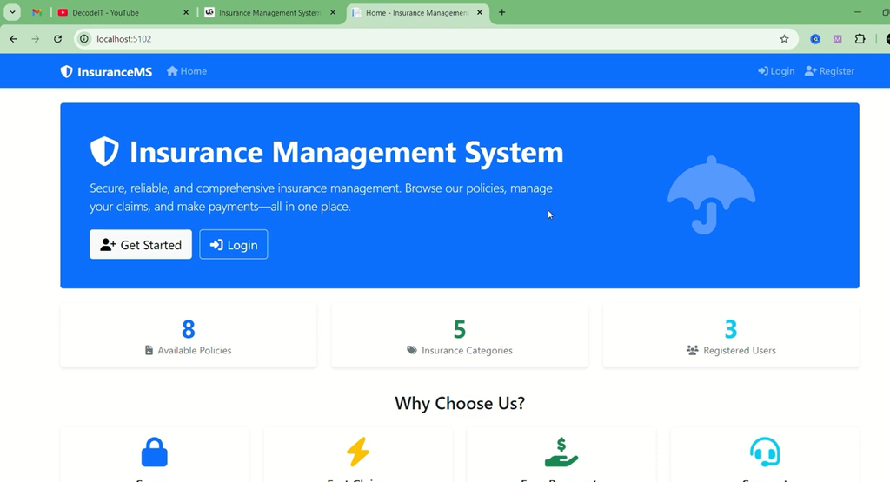Click the Registered Users label
The width and height of the screenshot is (890, 482).
[x=740, y=351]
